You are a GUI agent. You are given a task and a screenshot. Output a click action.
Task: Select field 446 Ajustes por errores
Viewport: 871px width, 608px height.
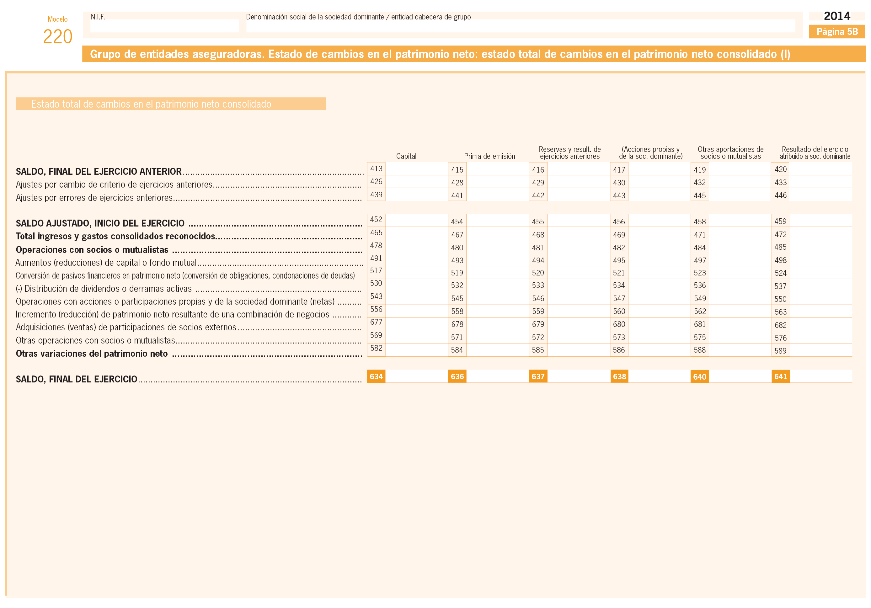(x=821, y=195)
